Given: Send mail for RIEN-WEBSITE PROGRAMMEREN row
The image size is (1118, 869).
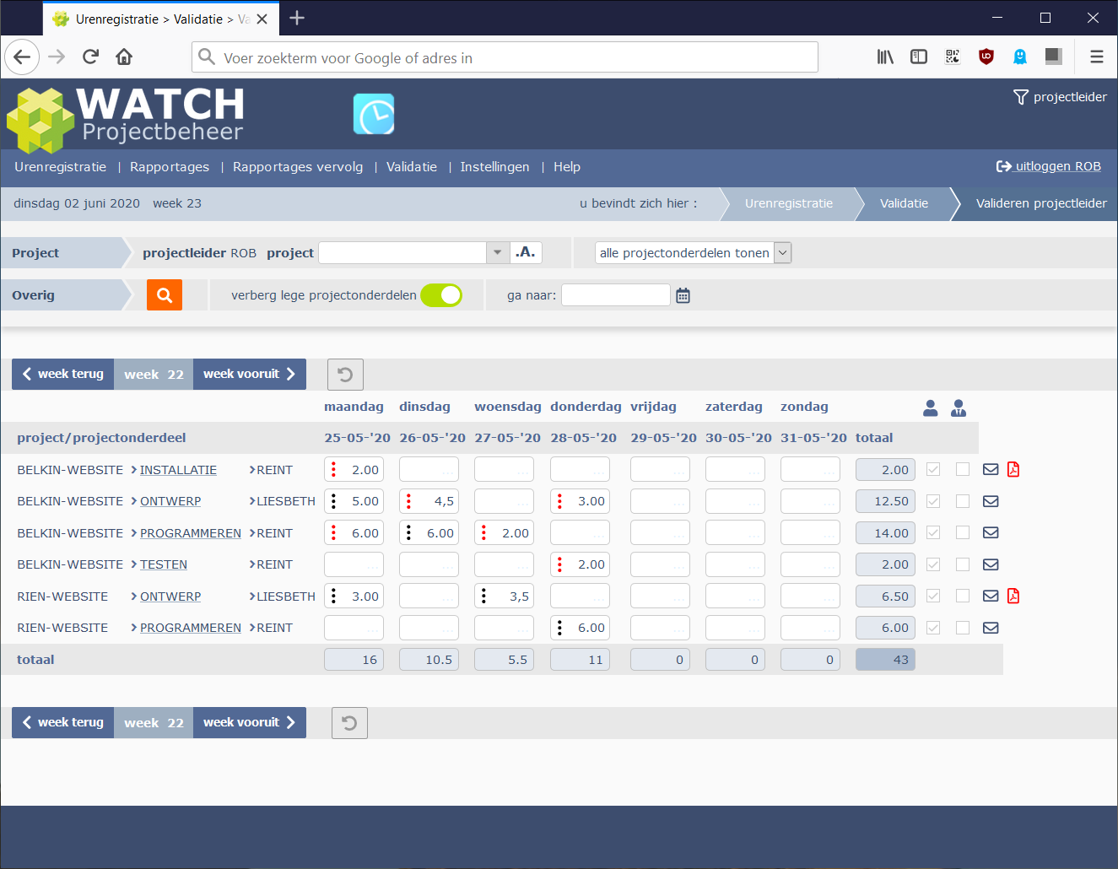Looking at the screenshot, I should [991, 628].
